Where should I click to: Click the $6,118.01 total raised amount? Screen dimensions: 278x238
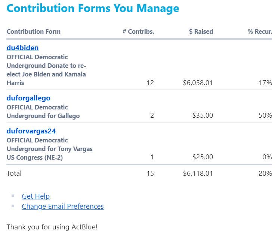(x=198, y=174)
